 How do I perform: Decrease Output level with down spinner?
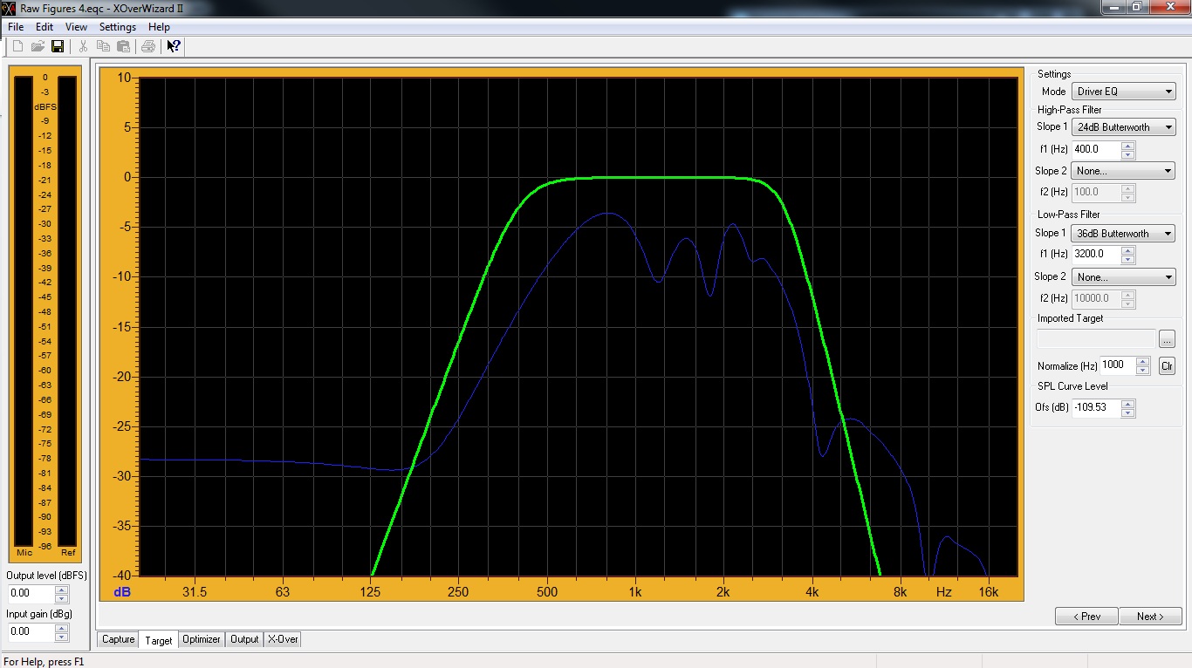pyautogui.click(x=61, y=597)
